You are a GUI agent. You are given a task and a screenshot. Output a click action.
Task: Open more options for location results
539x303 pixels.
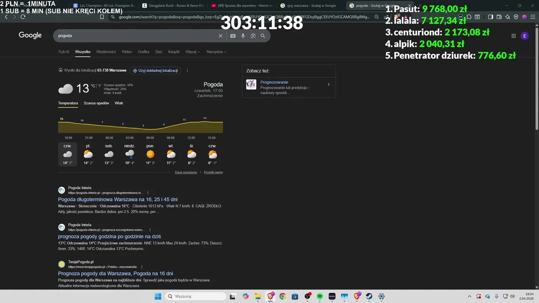[x=187, y=71]
